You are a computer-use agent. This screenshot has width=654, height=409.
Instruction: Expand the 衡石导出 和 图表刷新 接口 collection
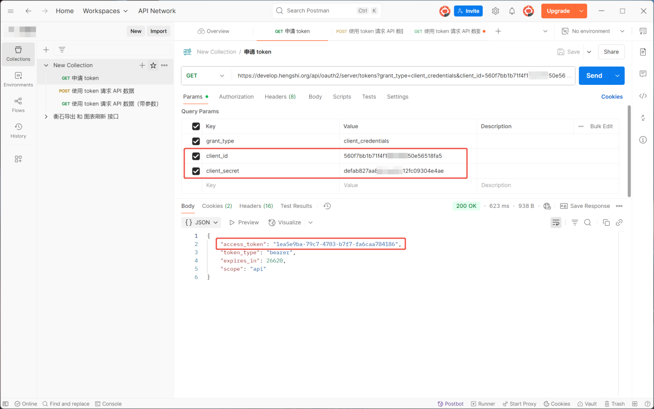[x=46, y=117]
